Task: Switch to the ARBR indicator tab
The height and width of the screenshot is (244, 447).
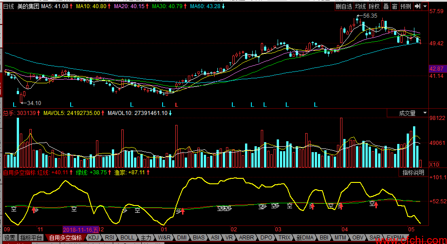Action: click(246, 238)
